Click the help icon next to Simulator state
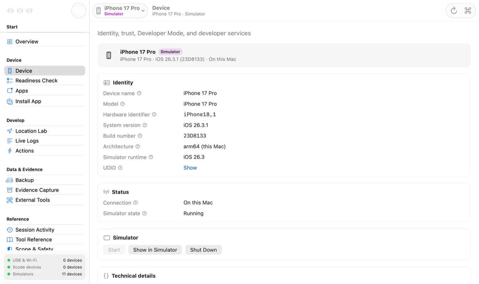This screenshot has height=284, width=479. (x=144, y=213)
